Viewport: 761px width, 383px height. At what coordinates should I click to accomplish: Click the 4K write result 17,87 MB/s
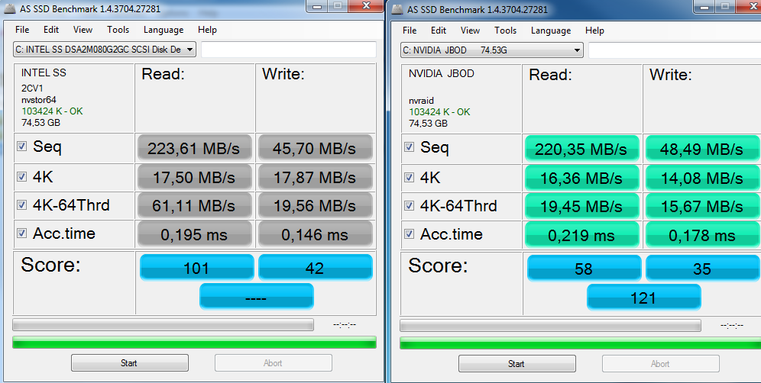(315, 177)
